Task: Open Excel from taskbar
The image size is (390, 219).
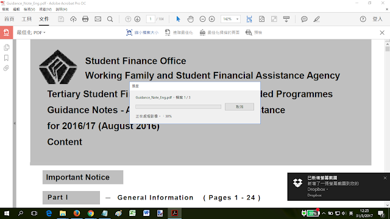Action: coord(132,214)
